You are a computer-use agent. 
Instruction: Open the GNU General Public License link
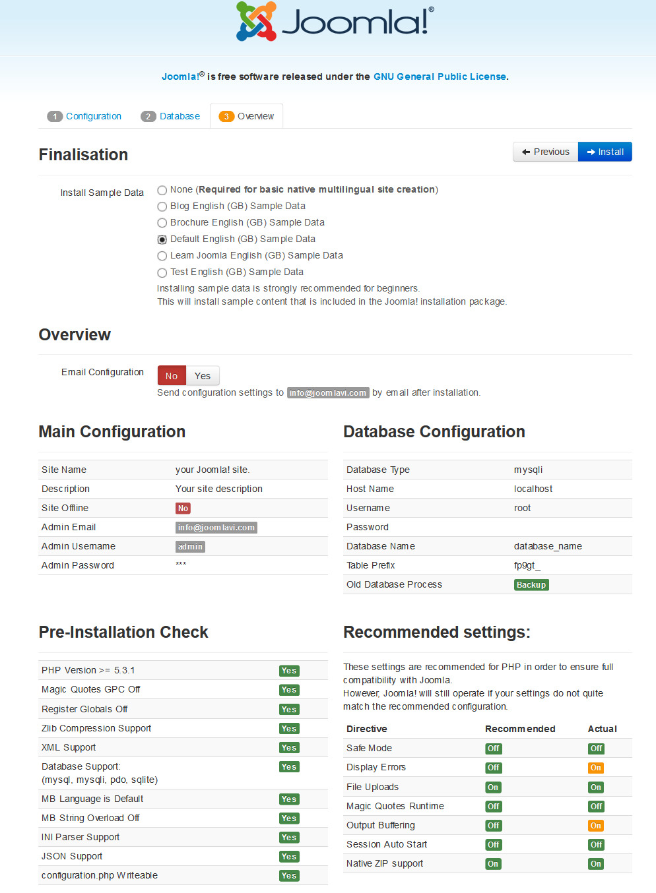[x=440, y=77]
